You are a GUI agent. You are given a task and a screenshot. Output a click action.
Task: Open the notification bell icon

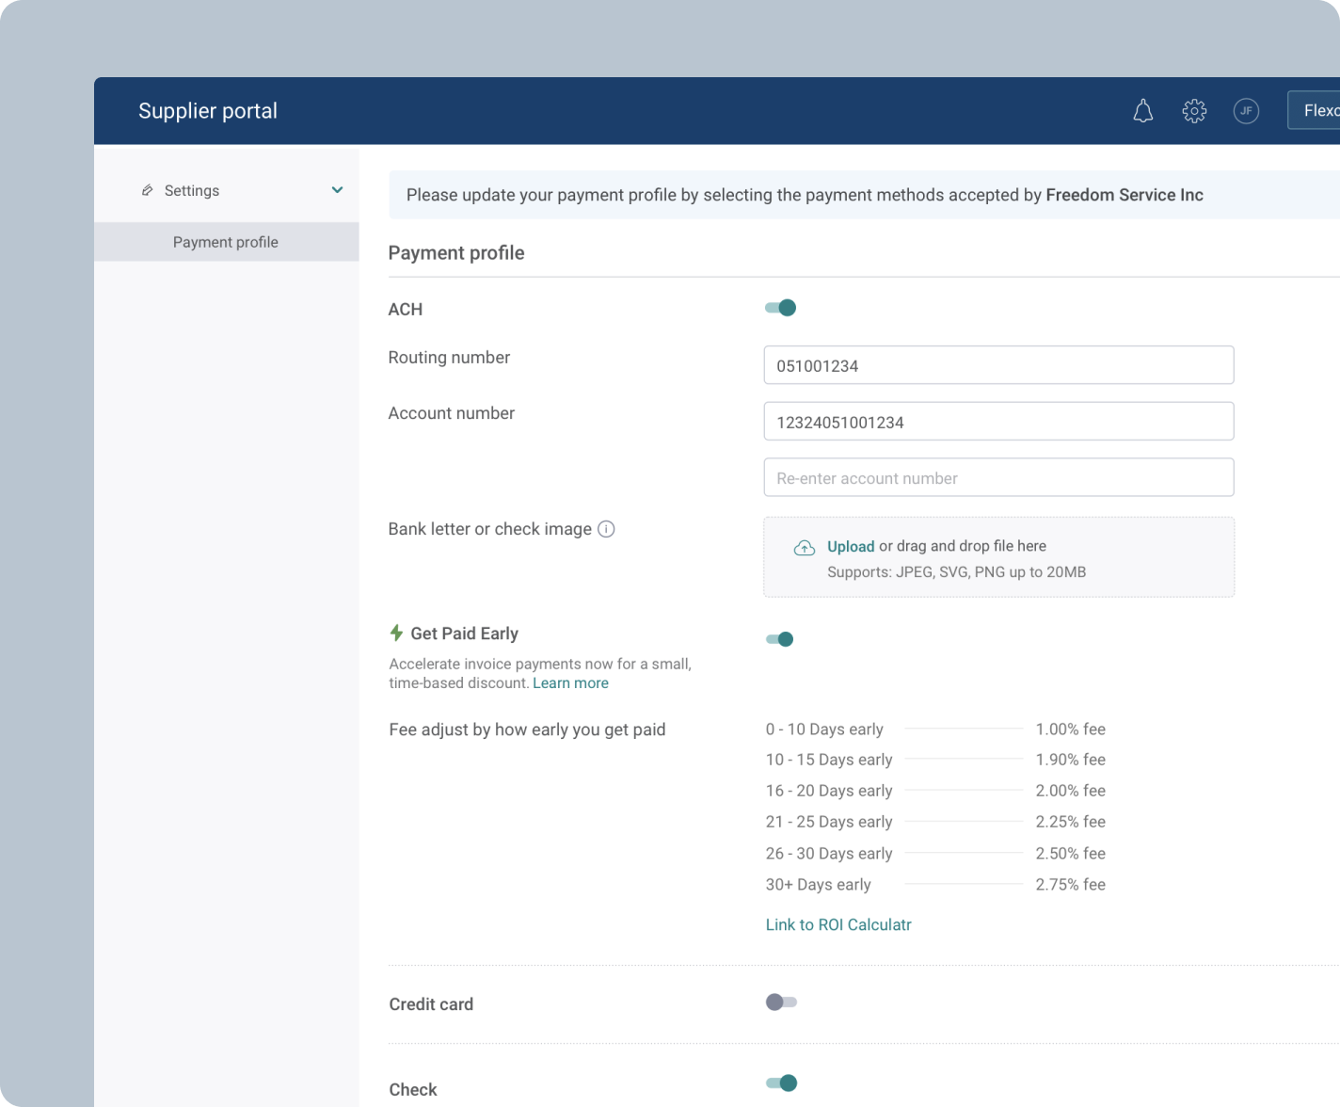[x=1143, y=110]
